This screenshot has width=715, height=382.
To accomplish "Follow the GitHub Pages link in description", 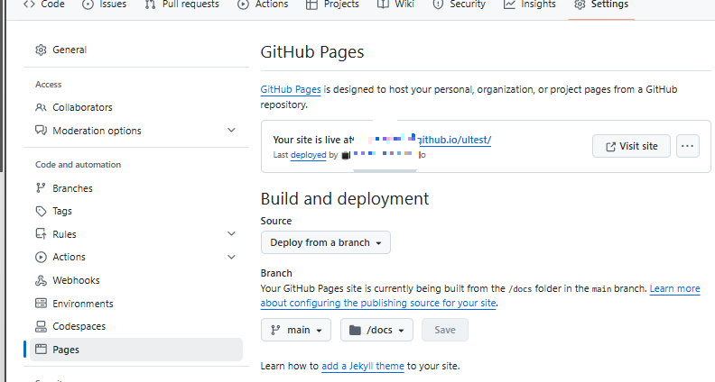I will point(291,89).
